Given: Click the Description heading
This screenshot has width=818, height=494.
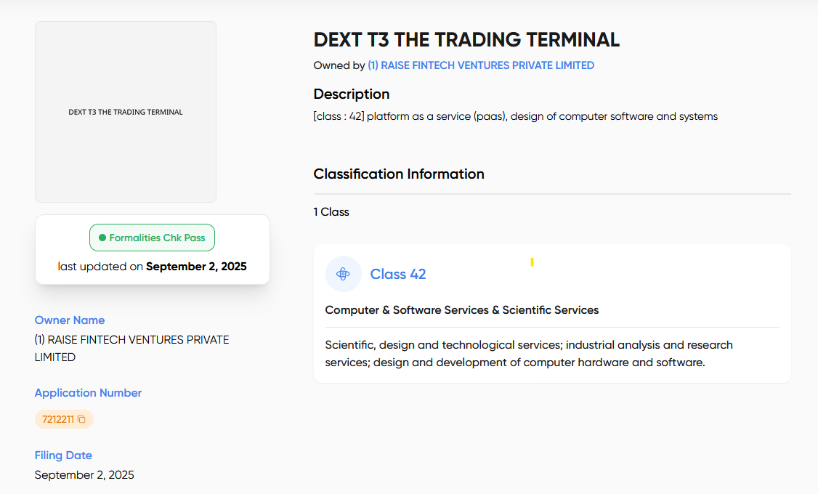Looking at the screenshot, I should tap(352, 94).
